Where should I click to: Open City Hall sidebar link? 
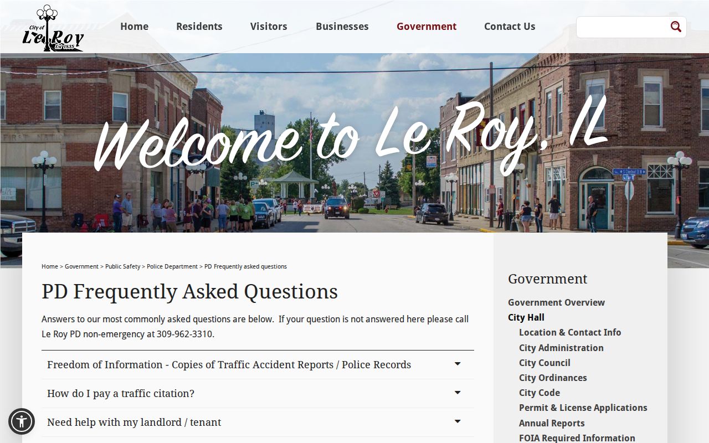coord(526,317)
